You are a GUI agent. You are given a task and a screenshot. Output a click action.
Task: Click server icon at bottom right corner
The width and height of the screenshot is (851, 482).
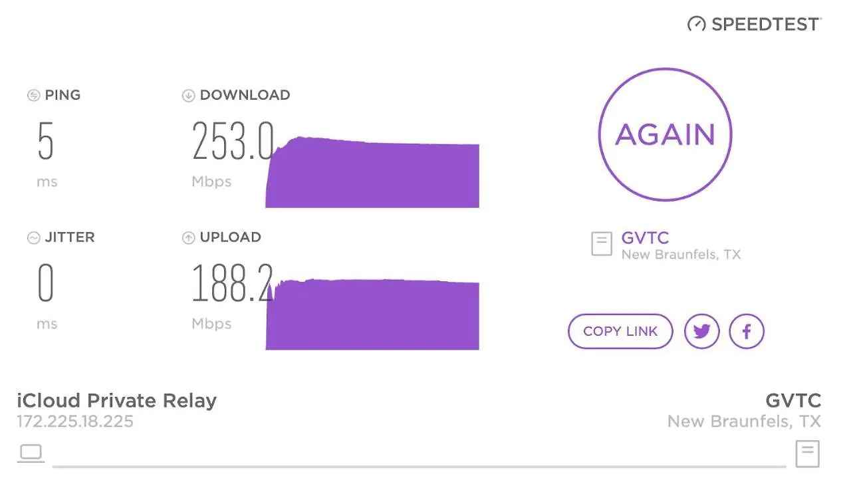coord(808,454)
